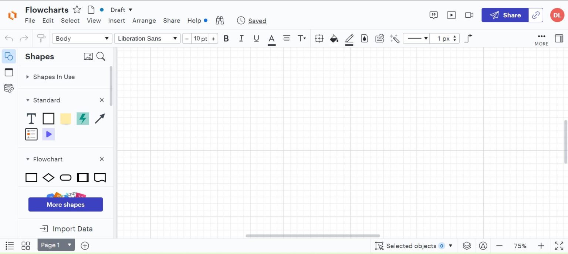Viewport: 568px width, 254px height.
Task: Open the Body text style dropdown
Action: 82,38
